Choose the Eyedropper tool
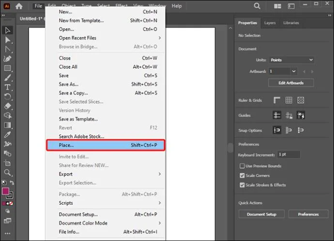 point(7,135)
